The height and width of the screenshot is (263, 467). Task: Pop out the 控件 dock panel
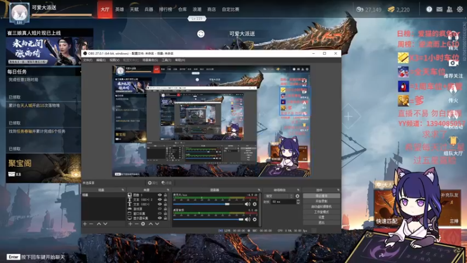click(x=338, y=189)
